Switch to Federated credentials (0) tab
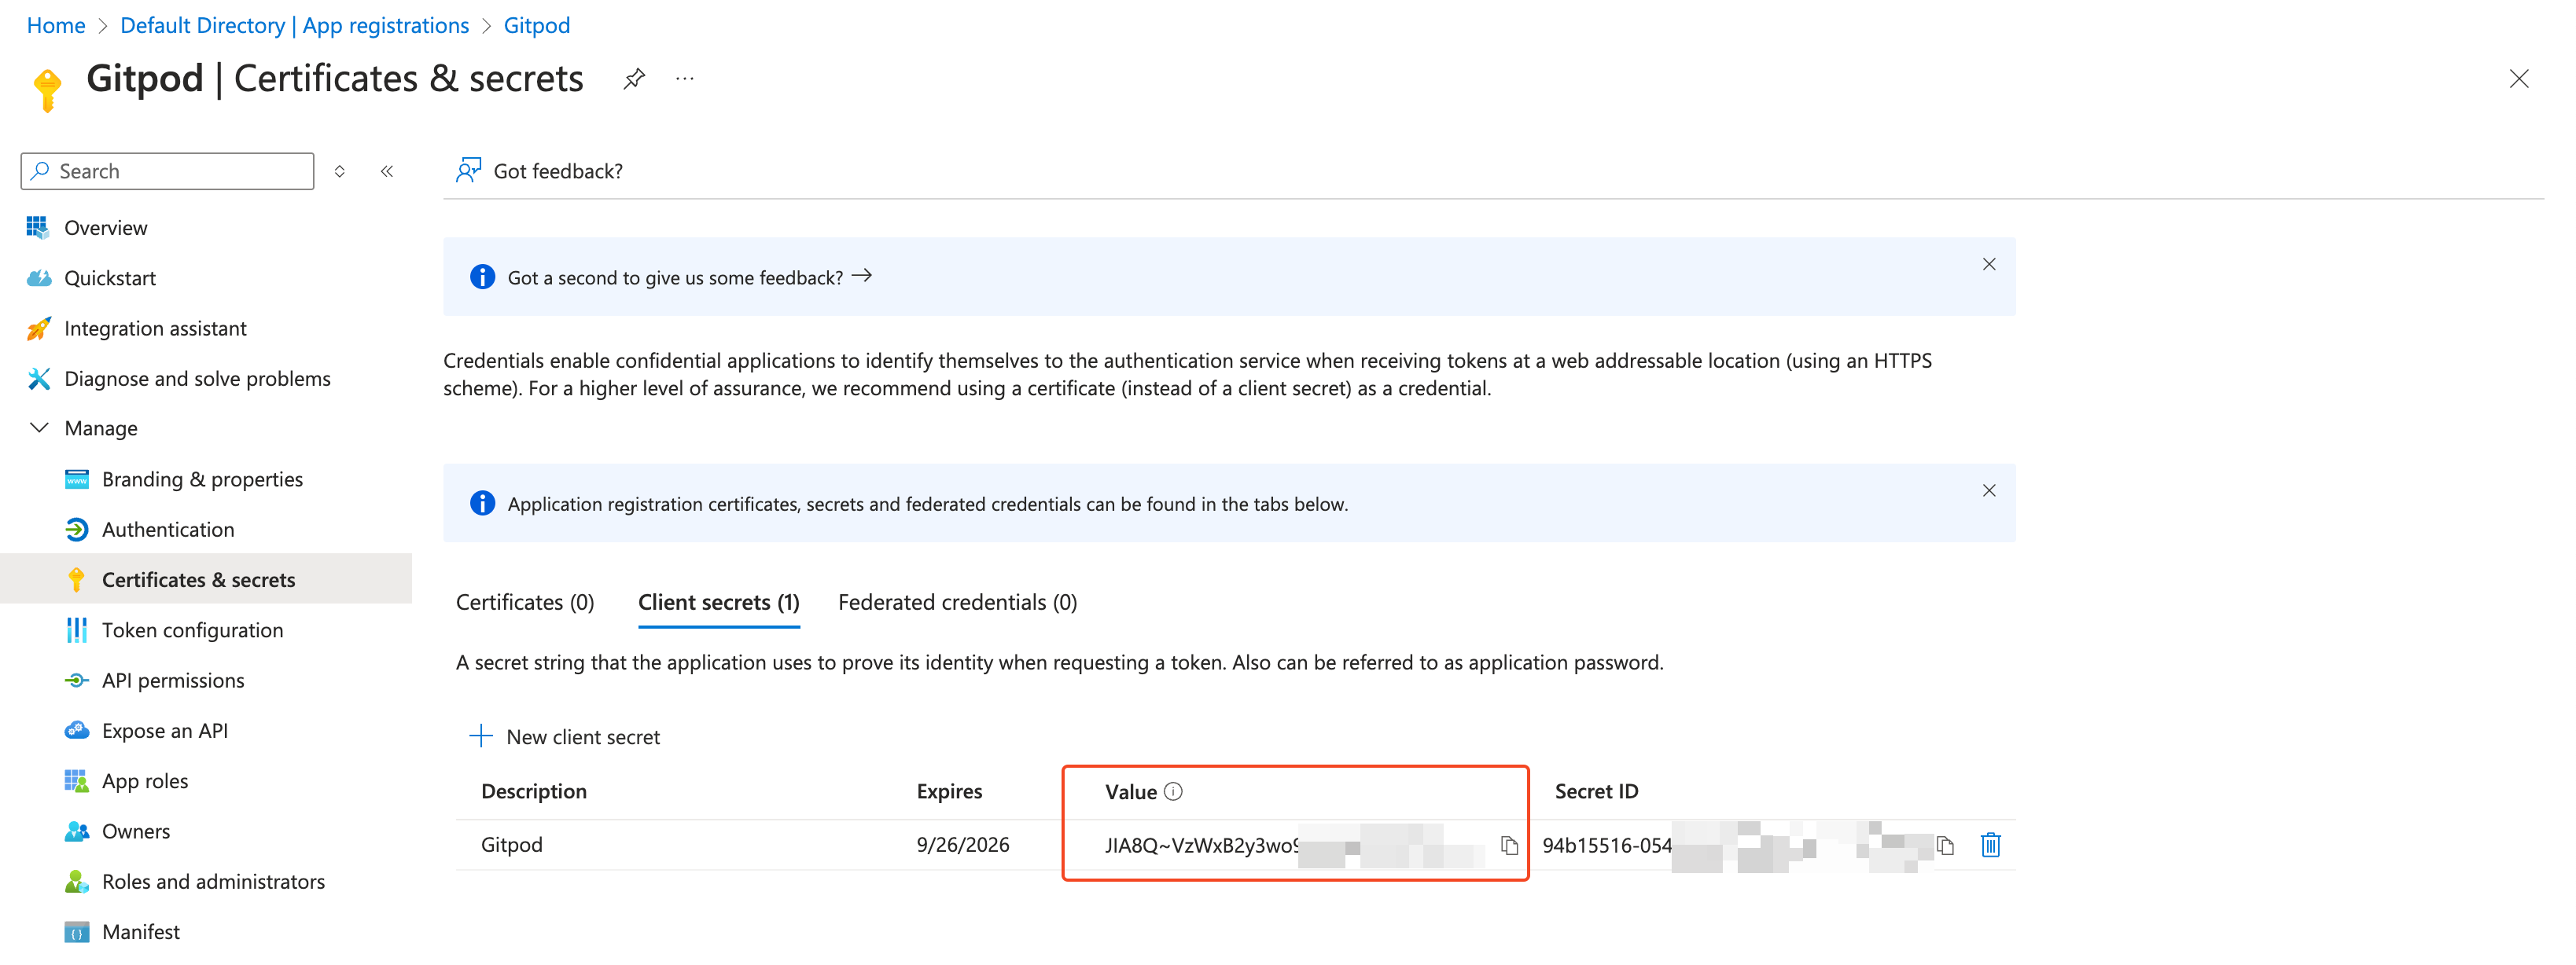Image resolution: width=2576 pixels, height=965 pixels. (957, 603)
